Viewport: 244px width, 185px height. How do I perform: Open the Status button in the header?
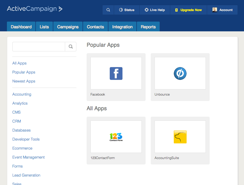(127, 10)
